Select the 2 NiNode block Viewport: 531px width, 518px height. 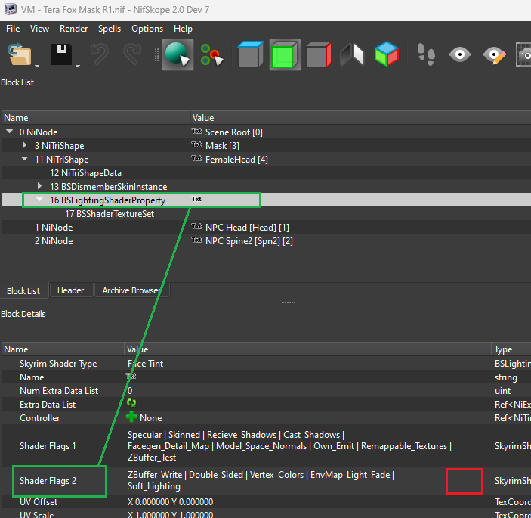coord(54,241)
